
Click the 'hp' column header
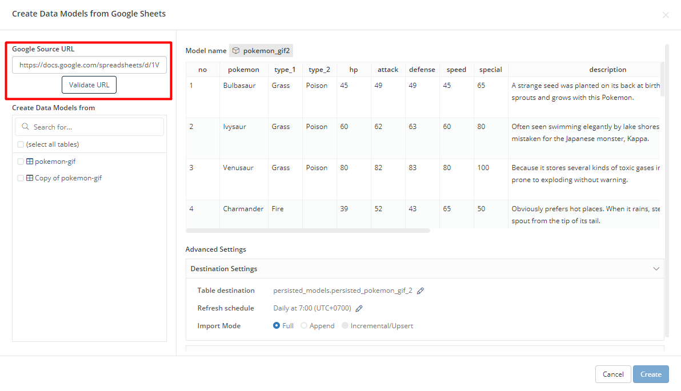coord(354,70)
